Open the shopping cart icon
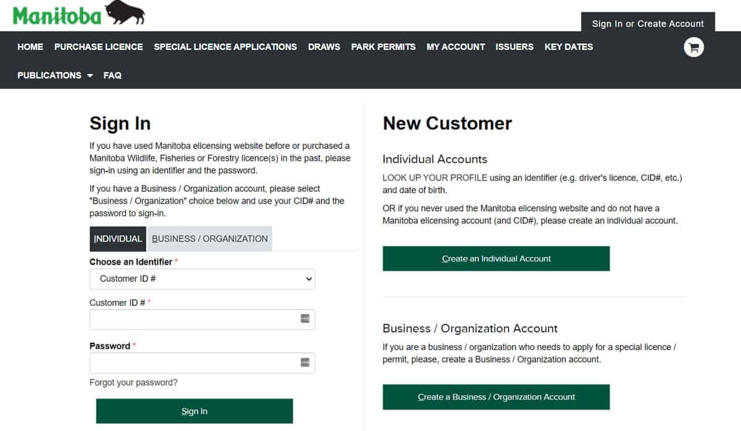Screen dimensions: 741x431 [694, 47]
